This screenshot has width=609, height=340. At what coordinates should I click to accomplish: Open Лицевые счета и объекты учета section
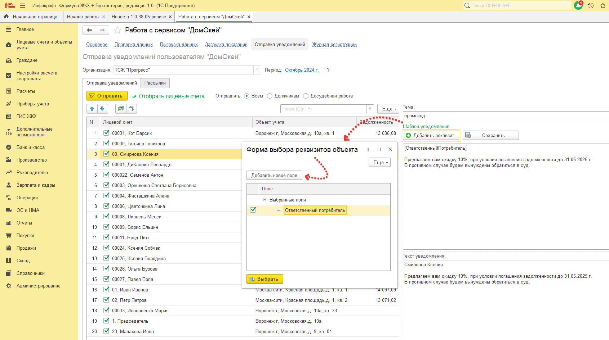[x=39, y=45]
